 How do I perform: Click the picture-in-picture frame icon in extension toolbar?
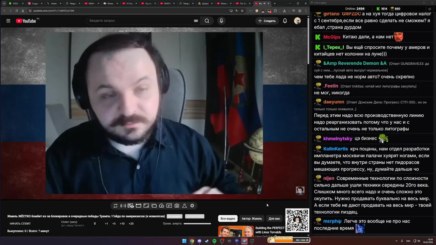[146, 206]
